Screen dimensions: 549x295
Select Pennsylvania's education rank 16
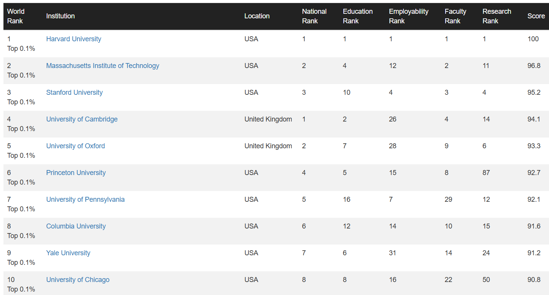(346, 199)
